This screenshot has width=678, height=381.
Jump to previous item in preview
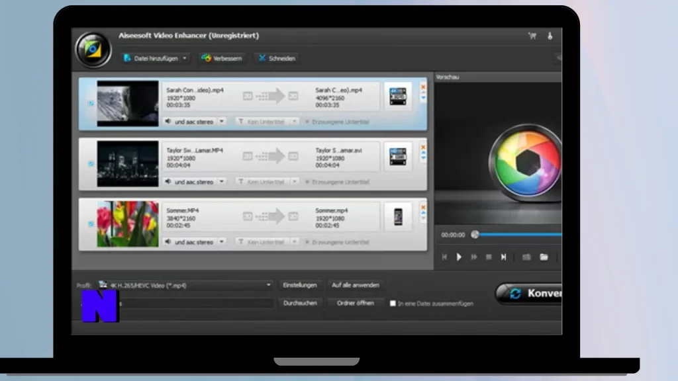444,257
